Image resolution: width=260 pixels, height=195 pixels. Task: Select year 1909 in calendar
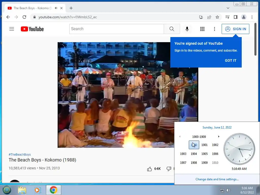(x=204, y=163)
